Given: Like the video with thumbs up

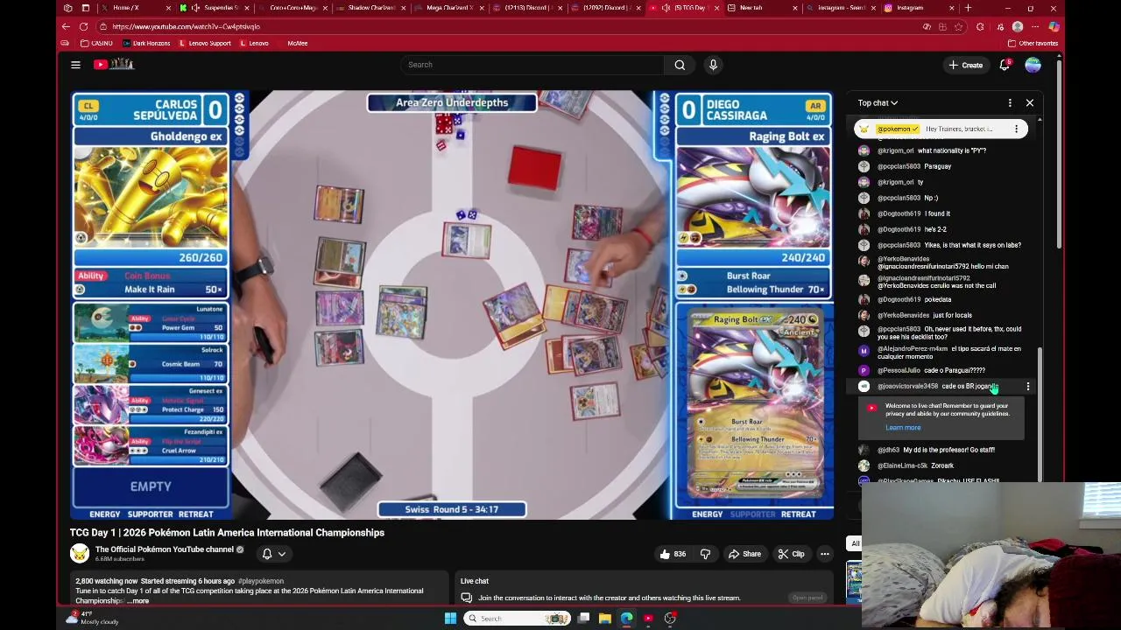Looking at the screenshot, I should [x=673, y=554].
